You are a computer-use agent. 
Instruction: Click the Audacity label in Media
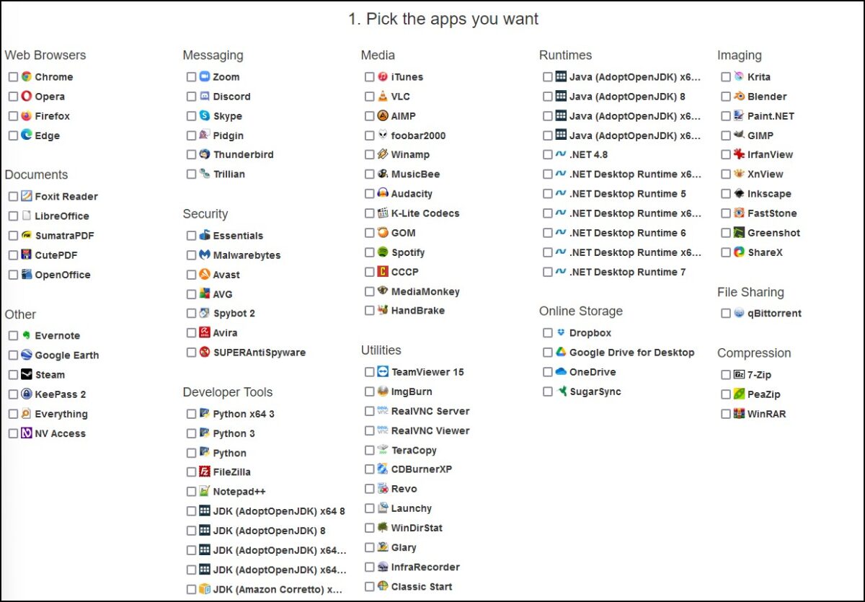[x=412, y=194]
